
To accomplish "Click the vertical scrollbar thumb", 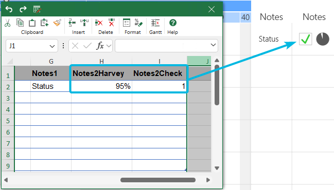I will [217, 85].
